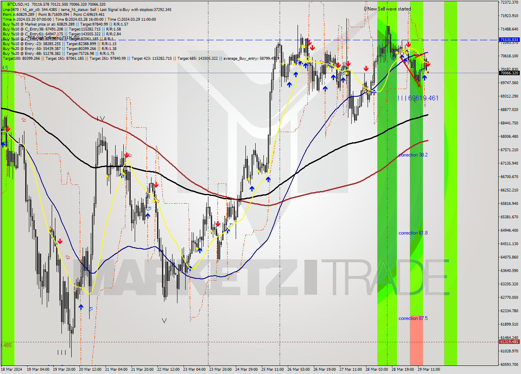This screenshot has height=374, width=521.
Task: Click the '4.5' level label at left
Action: click(x=5, y=68)
